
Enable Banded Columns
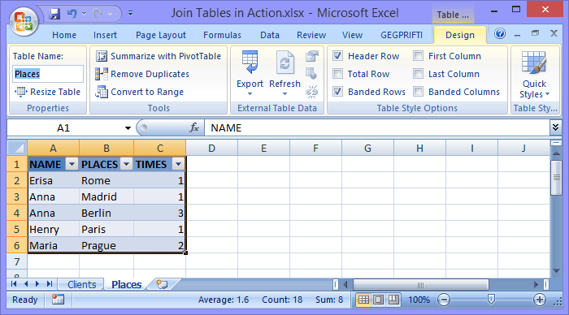pos(418,92)
